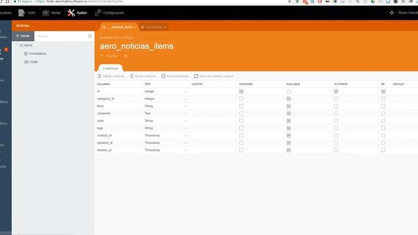Click Length cell for titulo row
The height and width of the screenshot is (235, 418).
click(213, 106)
